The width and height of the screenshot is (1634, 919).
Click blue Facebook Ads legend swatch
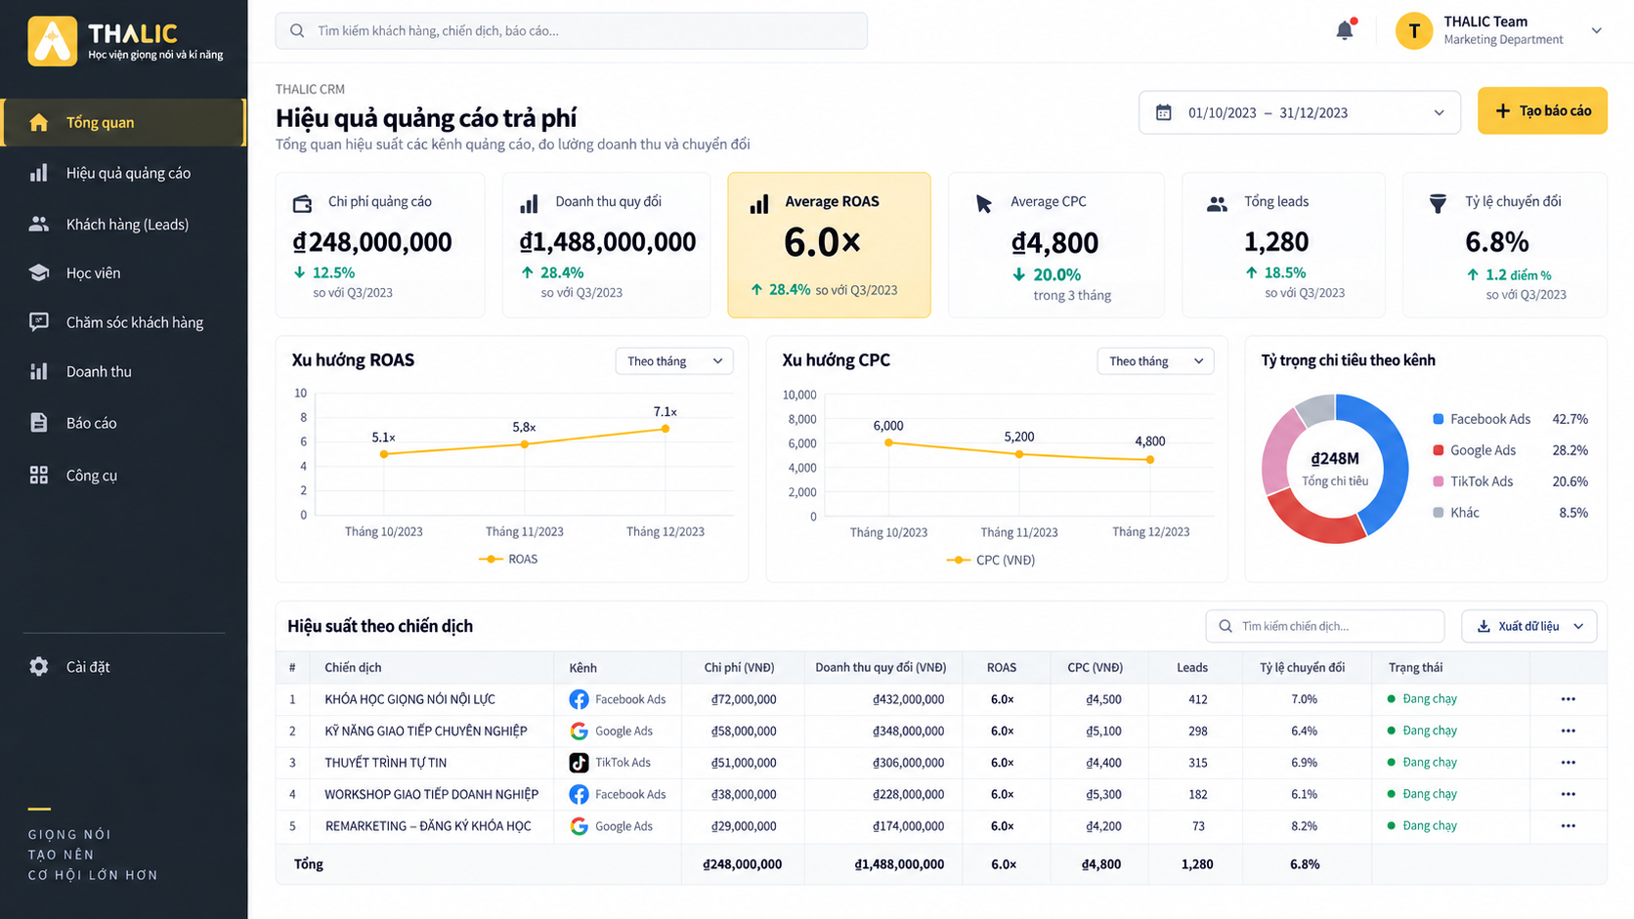(x=1438, y=419)
